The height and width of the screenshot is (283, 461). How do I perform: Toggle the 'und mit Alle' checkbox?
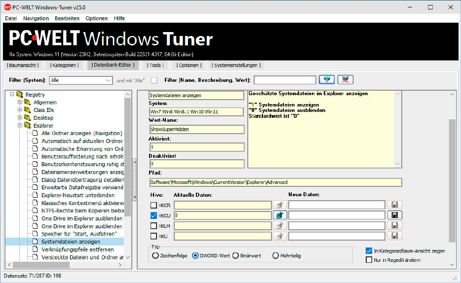click(x=154, y=80)
